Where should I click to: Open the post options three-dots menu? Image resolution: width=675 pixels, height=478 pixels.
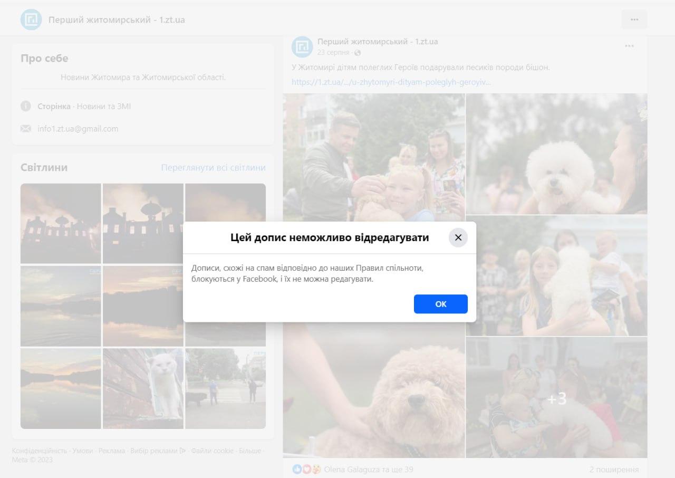tap(629, 46)
